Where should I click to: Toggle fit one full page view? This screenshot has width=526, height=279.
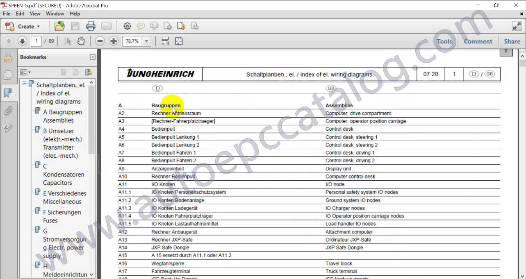(179, 41)
